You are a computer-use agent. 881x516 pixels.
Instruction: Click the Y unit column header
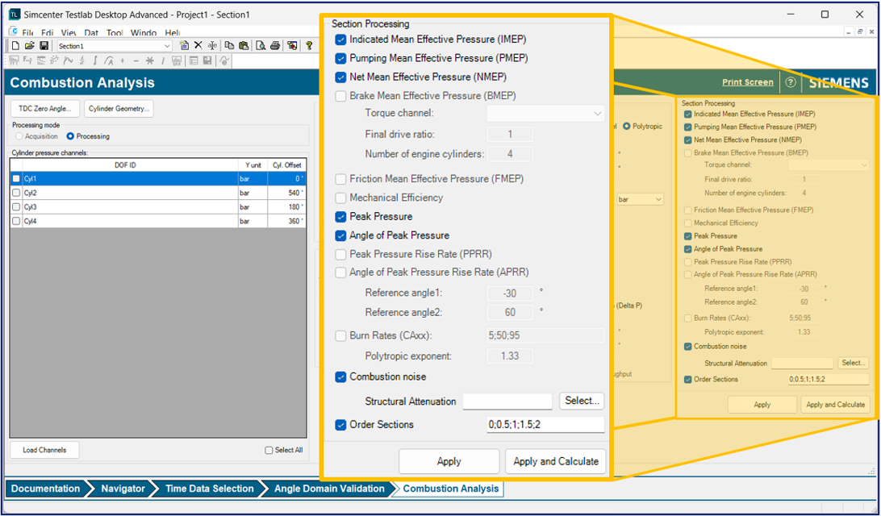pyautogui.click(x=253, y=165)
